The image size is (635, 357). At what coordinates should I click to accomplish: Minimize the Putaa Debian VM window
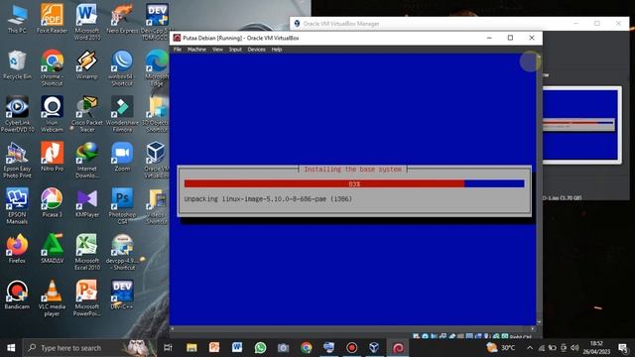coord(489,38)
